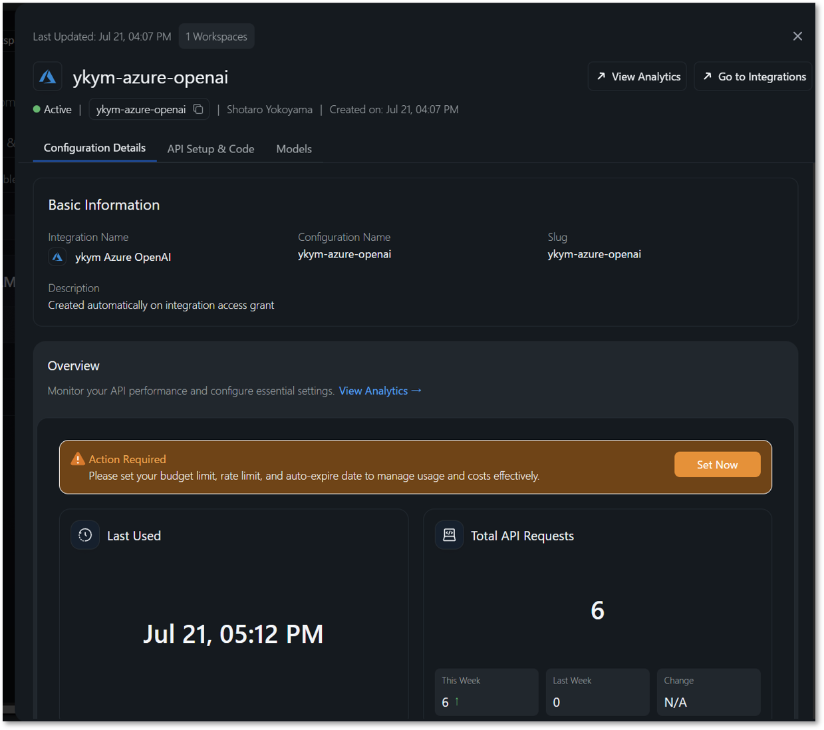This screenshot has width=824, height=730.
Task: Open View Analytics button at top
Action: coord(637,77)
